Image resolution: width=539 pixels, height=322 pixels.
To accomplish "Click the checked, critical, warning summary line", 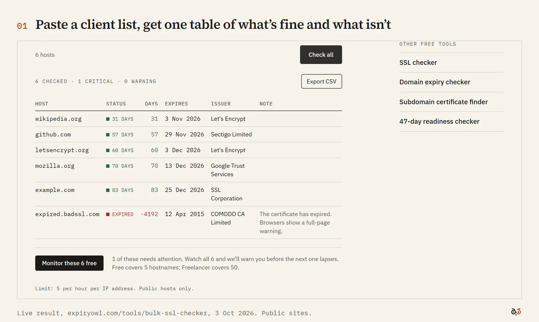I will coord(95,81).
